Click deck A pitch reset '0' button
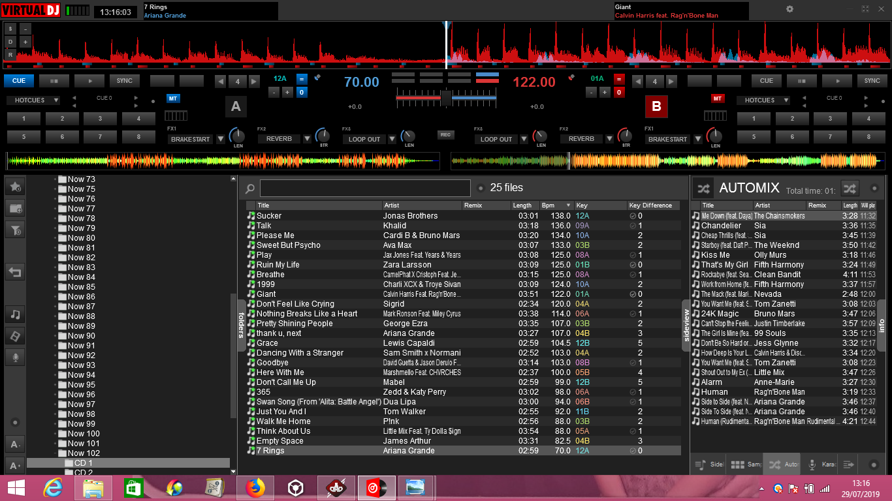The width and height of the screenshot is (892, 501). point(302,92)
